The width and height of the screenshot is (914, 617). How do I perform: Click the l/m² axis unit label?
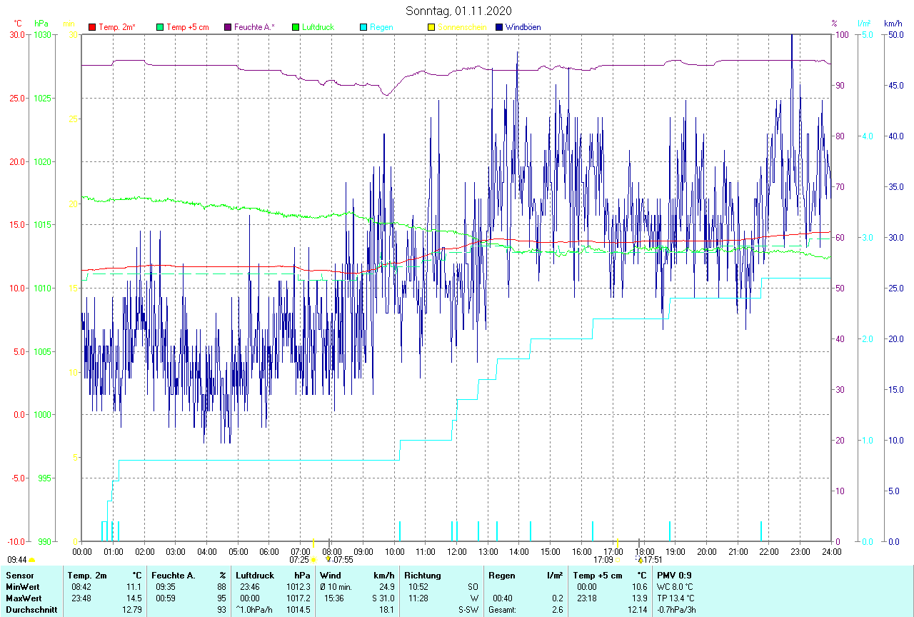pyautogui.click(x=864, y=24)
